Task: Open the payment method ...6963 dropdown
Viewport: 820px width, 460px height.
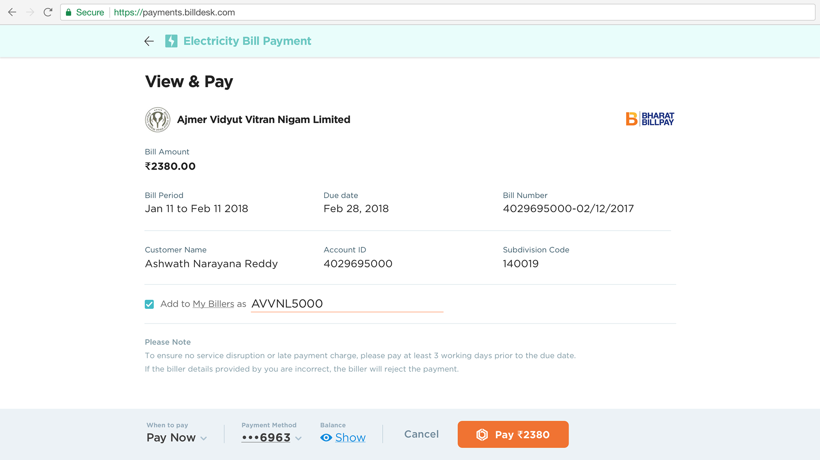Action: (x=272, y=438)
